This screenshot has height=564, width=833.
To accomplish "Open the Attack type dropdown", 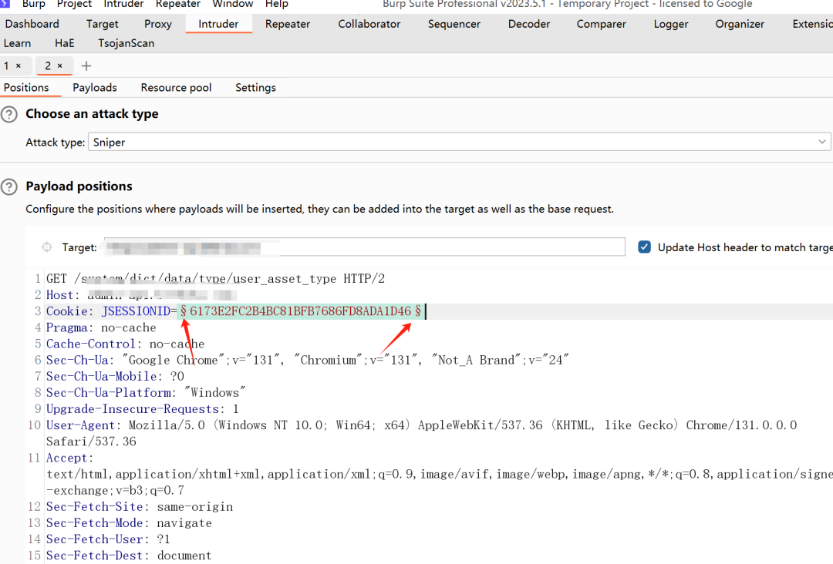I will (x=459, y=143).
